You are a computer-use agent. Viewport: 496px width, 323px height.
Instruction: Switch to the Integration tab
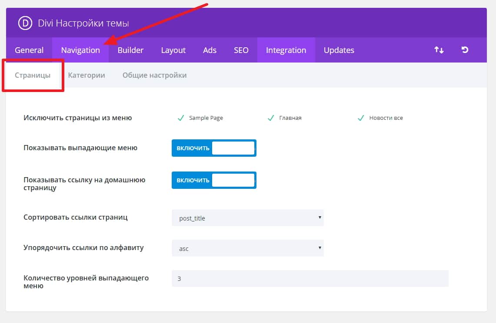[286, 50]
